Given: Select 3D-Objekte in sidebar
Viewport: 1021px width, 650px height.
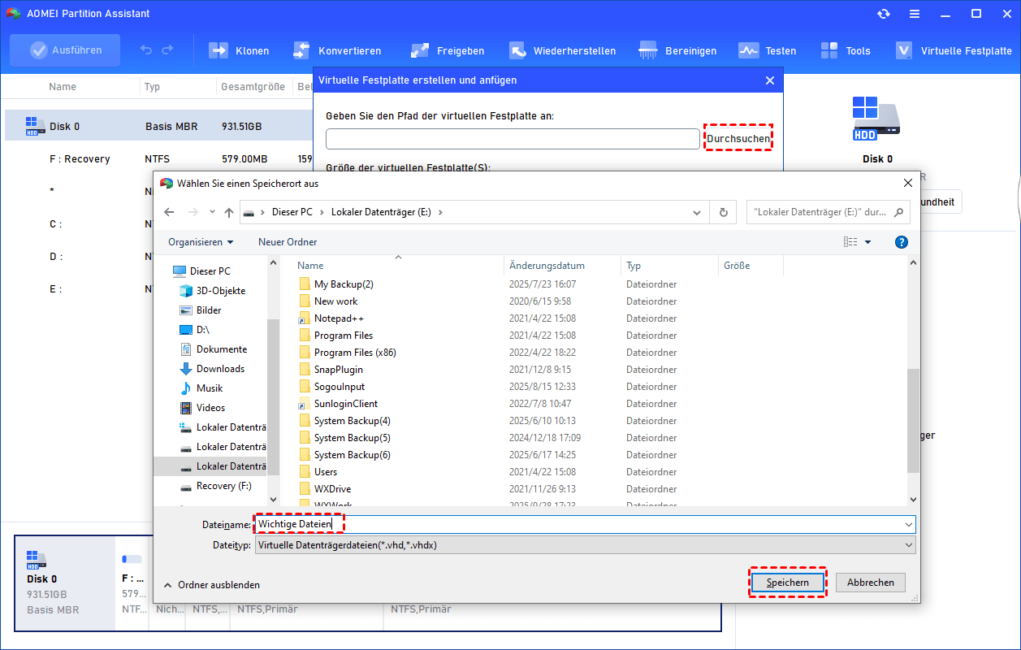Looking at the screenshot, I should click(x=211, y=291).
